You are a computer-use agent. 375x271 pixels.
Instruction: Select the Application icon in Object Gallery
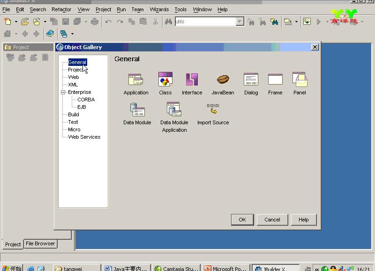point(135,79)
